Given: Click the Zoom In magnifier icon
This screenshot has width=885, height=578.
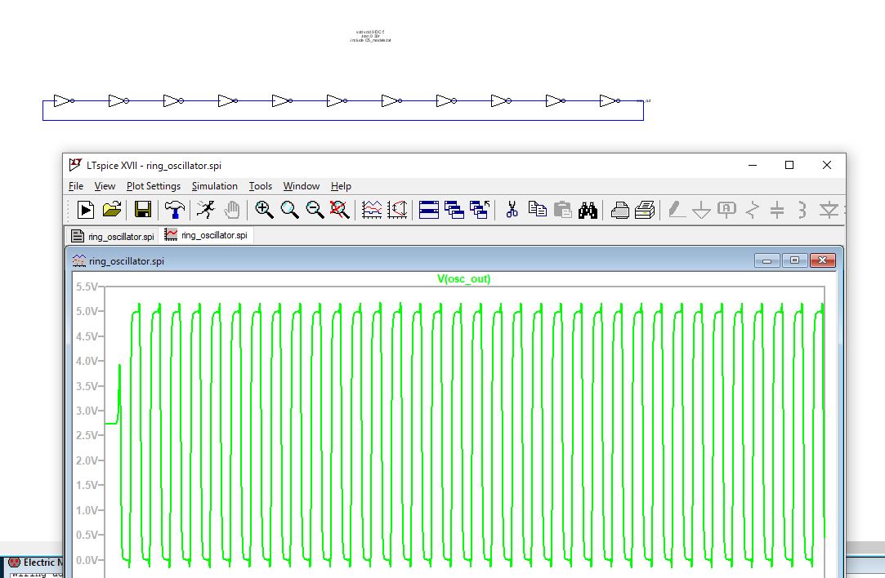Looking at the screenshot, I should (264, 210).
